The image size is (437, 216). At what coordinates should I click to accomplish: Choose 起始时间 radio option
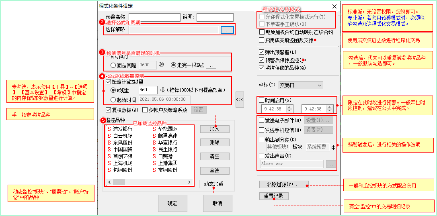coord(113,100)
